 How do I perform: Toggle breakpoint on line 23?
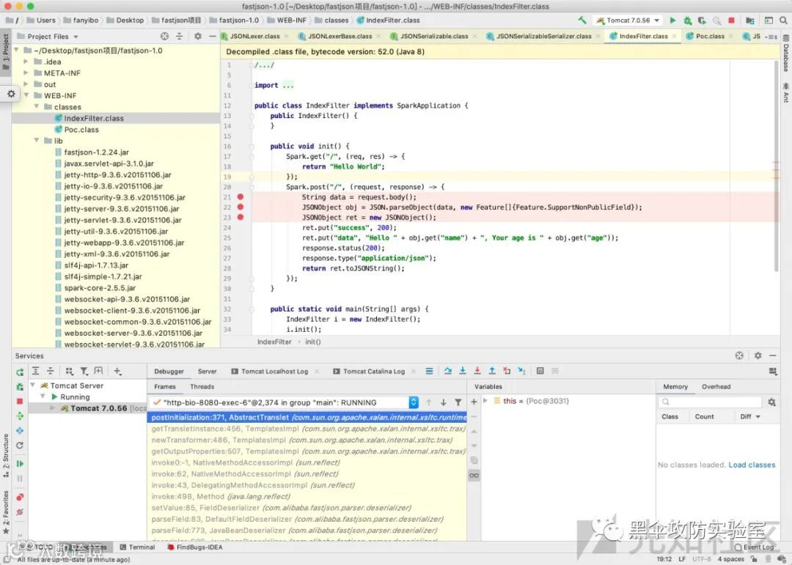(241, 217)
